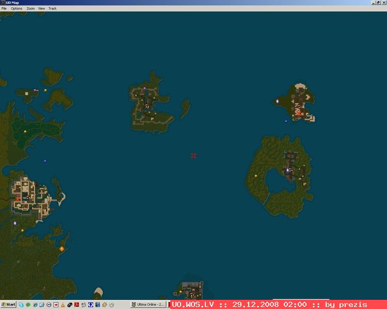Launch VLC media player cone icon
This screenshot has height=309, width=387.
click(x=62, y=305)
